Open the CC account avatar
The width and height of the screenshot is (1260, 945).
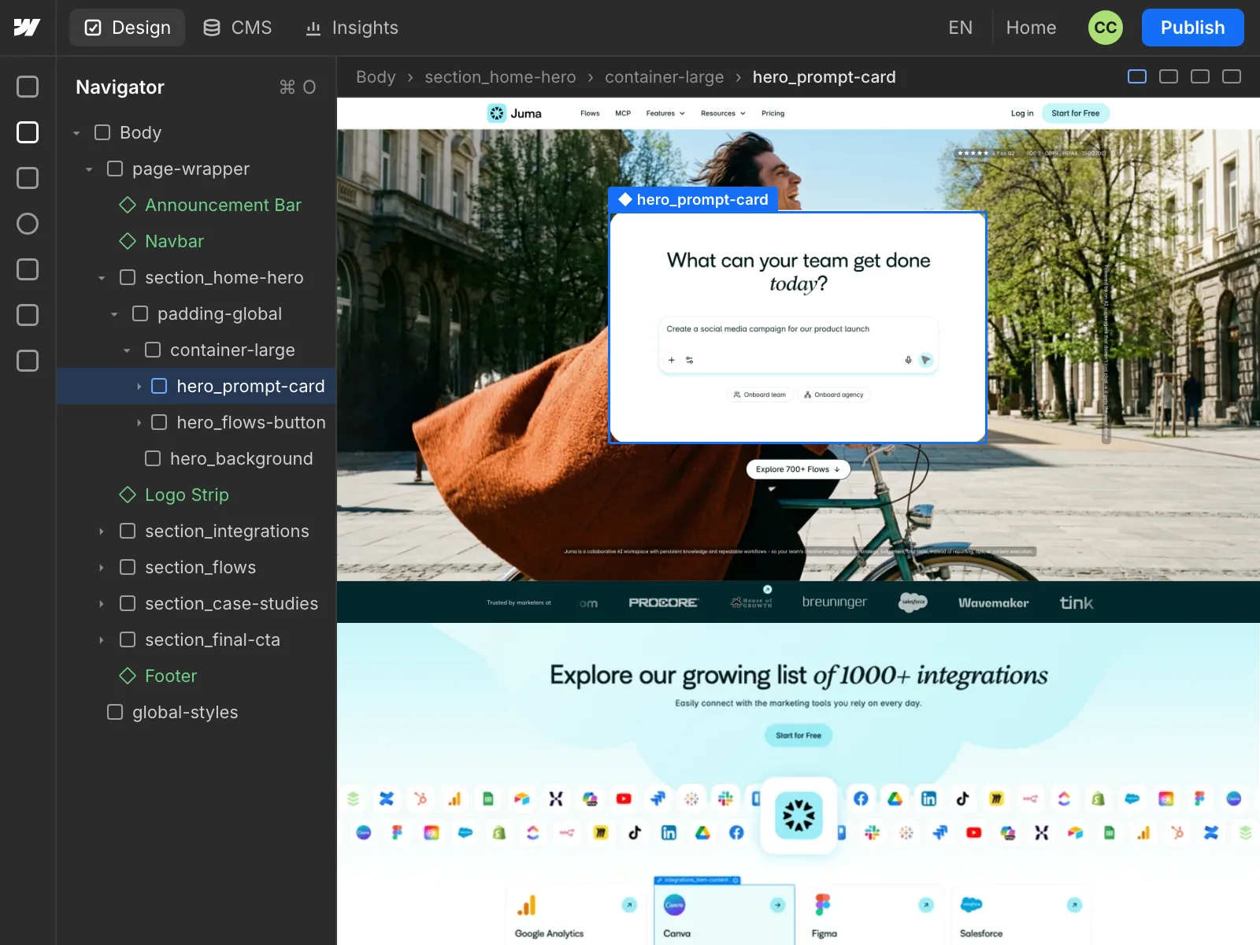[x=1106, y=28]
